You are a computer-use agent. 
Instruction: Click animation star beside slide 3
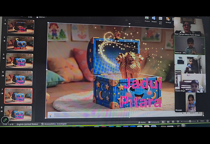[5, 24]
